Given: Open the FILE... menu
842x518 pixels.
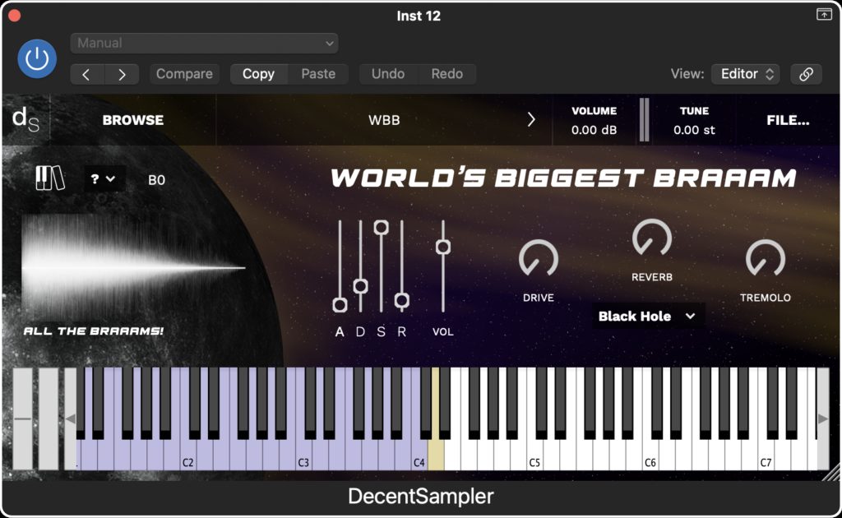Looking at the screenshot, I should pyautogui.click(x=788, y=120).
